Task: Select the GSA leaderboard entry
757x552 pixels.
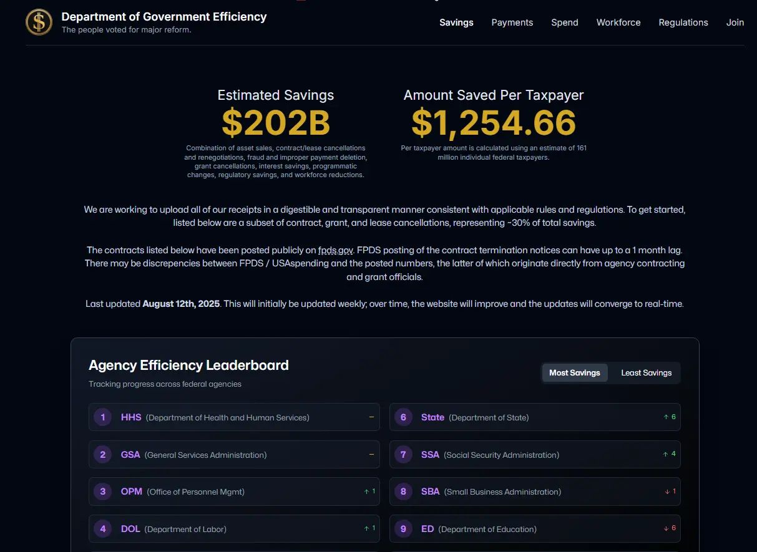Action: click(234, 455)
